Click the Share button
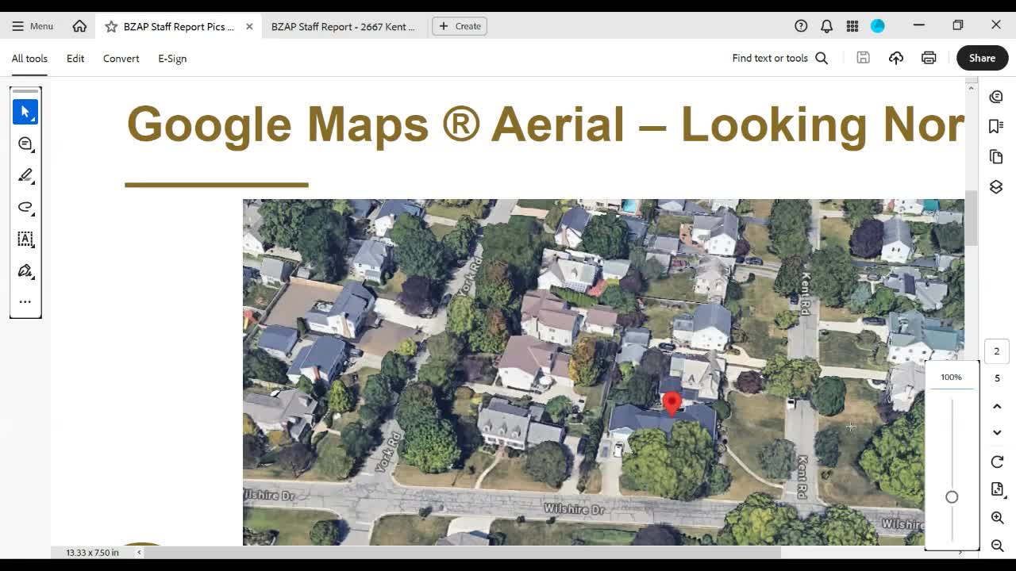1016x571 pixels. [x=982, y=57]
